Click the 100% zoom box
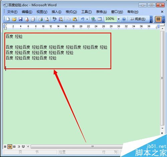The width and height of the screenshot is (167, 157). [x=111, y=19]
